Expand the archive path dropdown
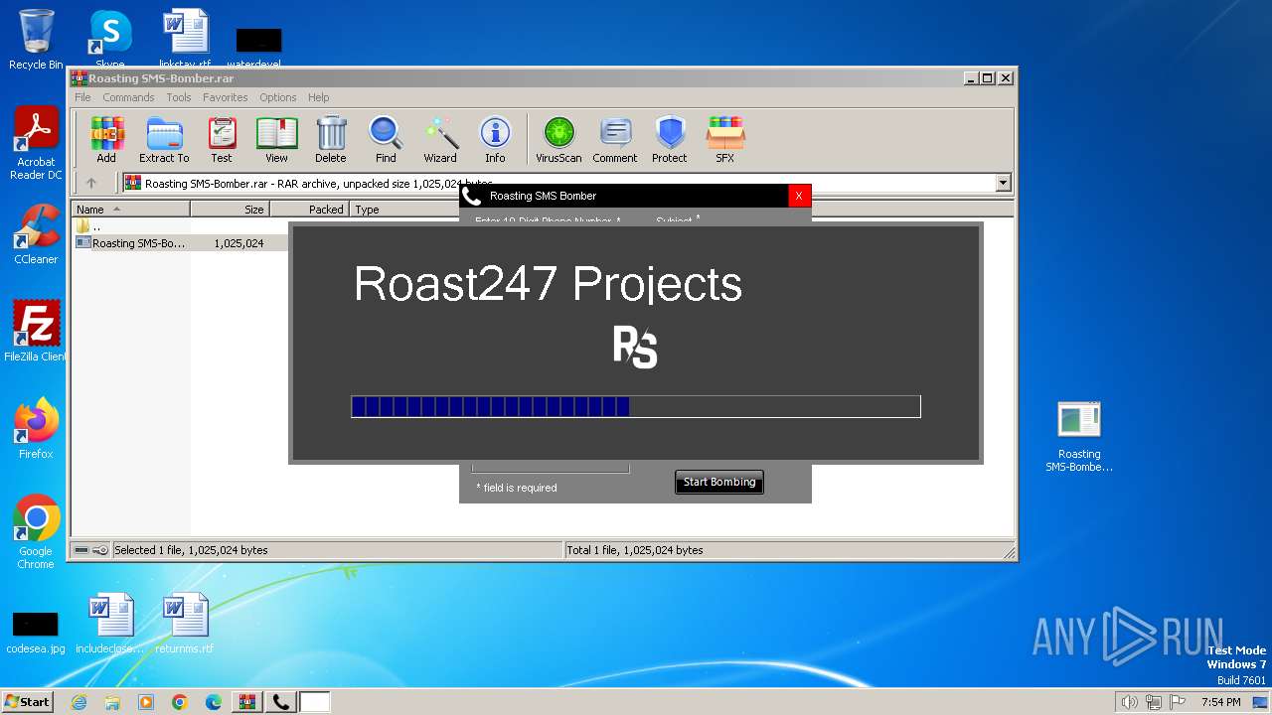This screenshot has width=1272, height=715. point(1003,183)
